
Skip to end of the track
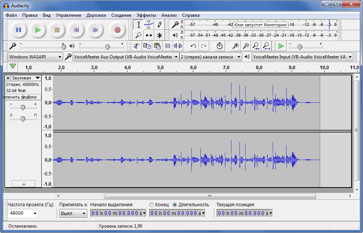point(95,30)
